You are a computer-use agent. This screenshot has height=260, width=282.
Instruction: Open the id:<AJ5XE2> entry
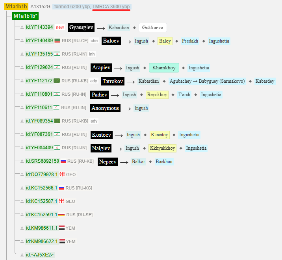click(40, 255)
